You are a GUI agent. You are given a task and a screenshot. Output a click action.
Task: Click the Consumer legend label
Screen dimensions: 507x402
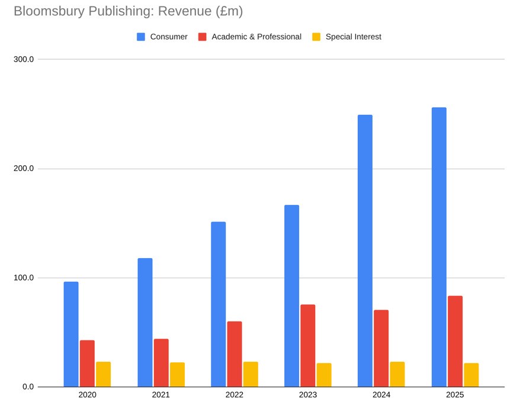pos(169,37)
